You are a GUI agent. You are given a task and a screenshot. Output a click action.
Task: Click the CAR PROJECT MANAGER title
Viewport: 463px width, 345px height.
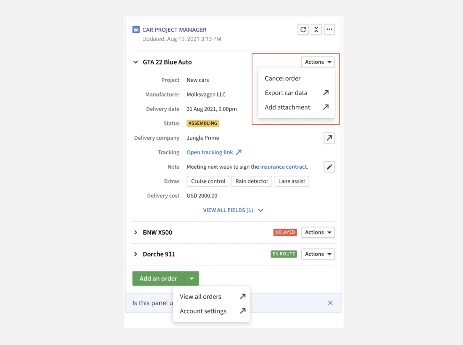point(174,30)
